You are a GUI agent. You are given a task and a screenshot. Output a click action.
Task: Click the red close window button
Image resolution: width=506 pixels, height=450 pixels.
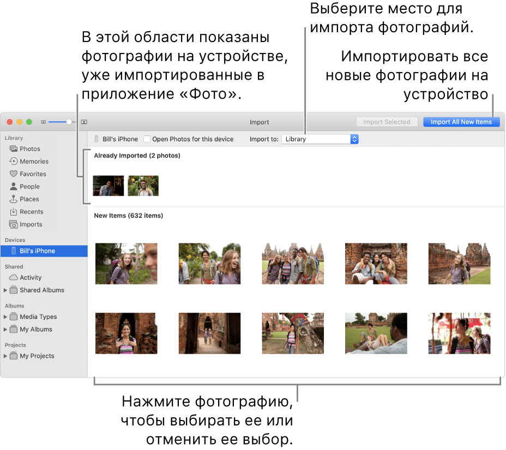tap(10, 122)
